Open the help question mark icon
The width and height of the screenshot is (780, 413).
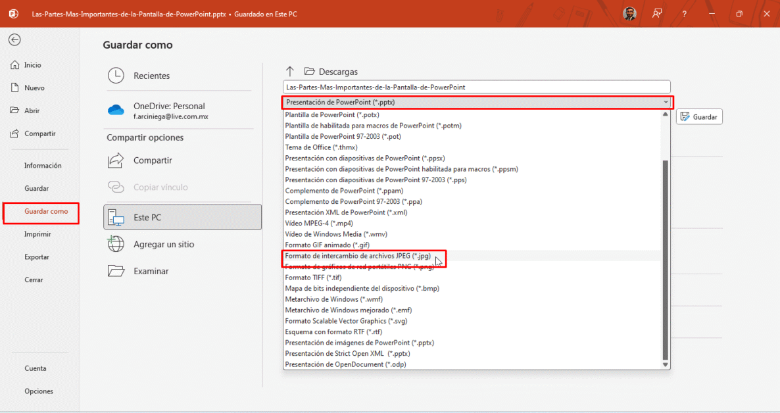pos(685,14)
